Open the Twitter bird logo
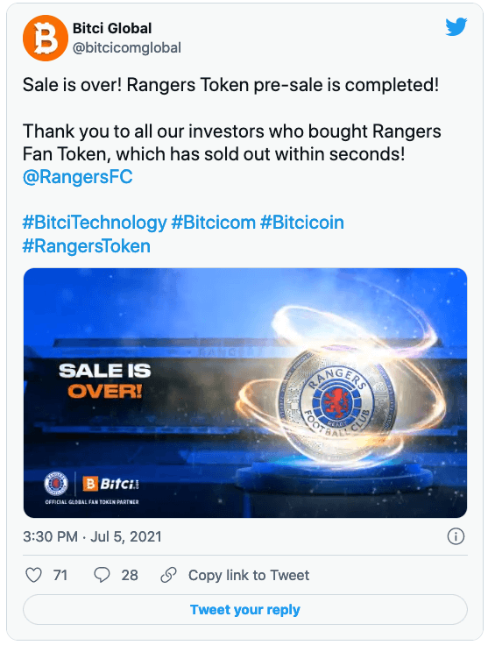The height and width of the screenshot is (645, 488). pyautogui.click(x=456, y=27)
